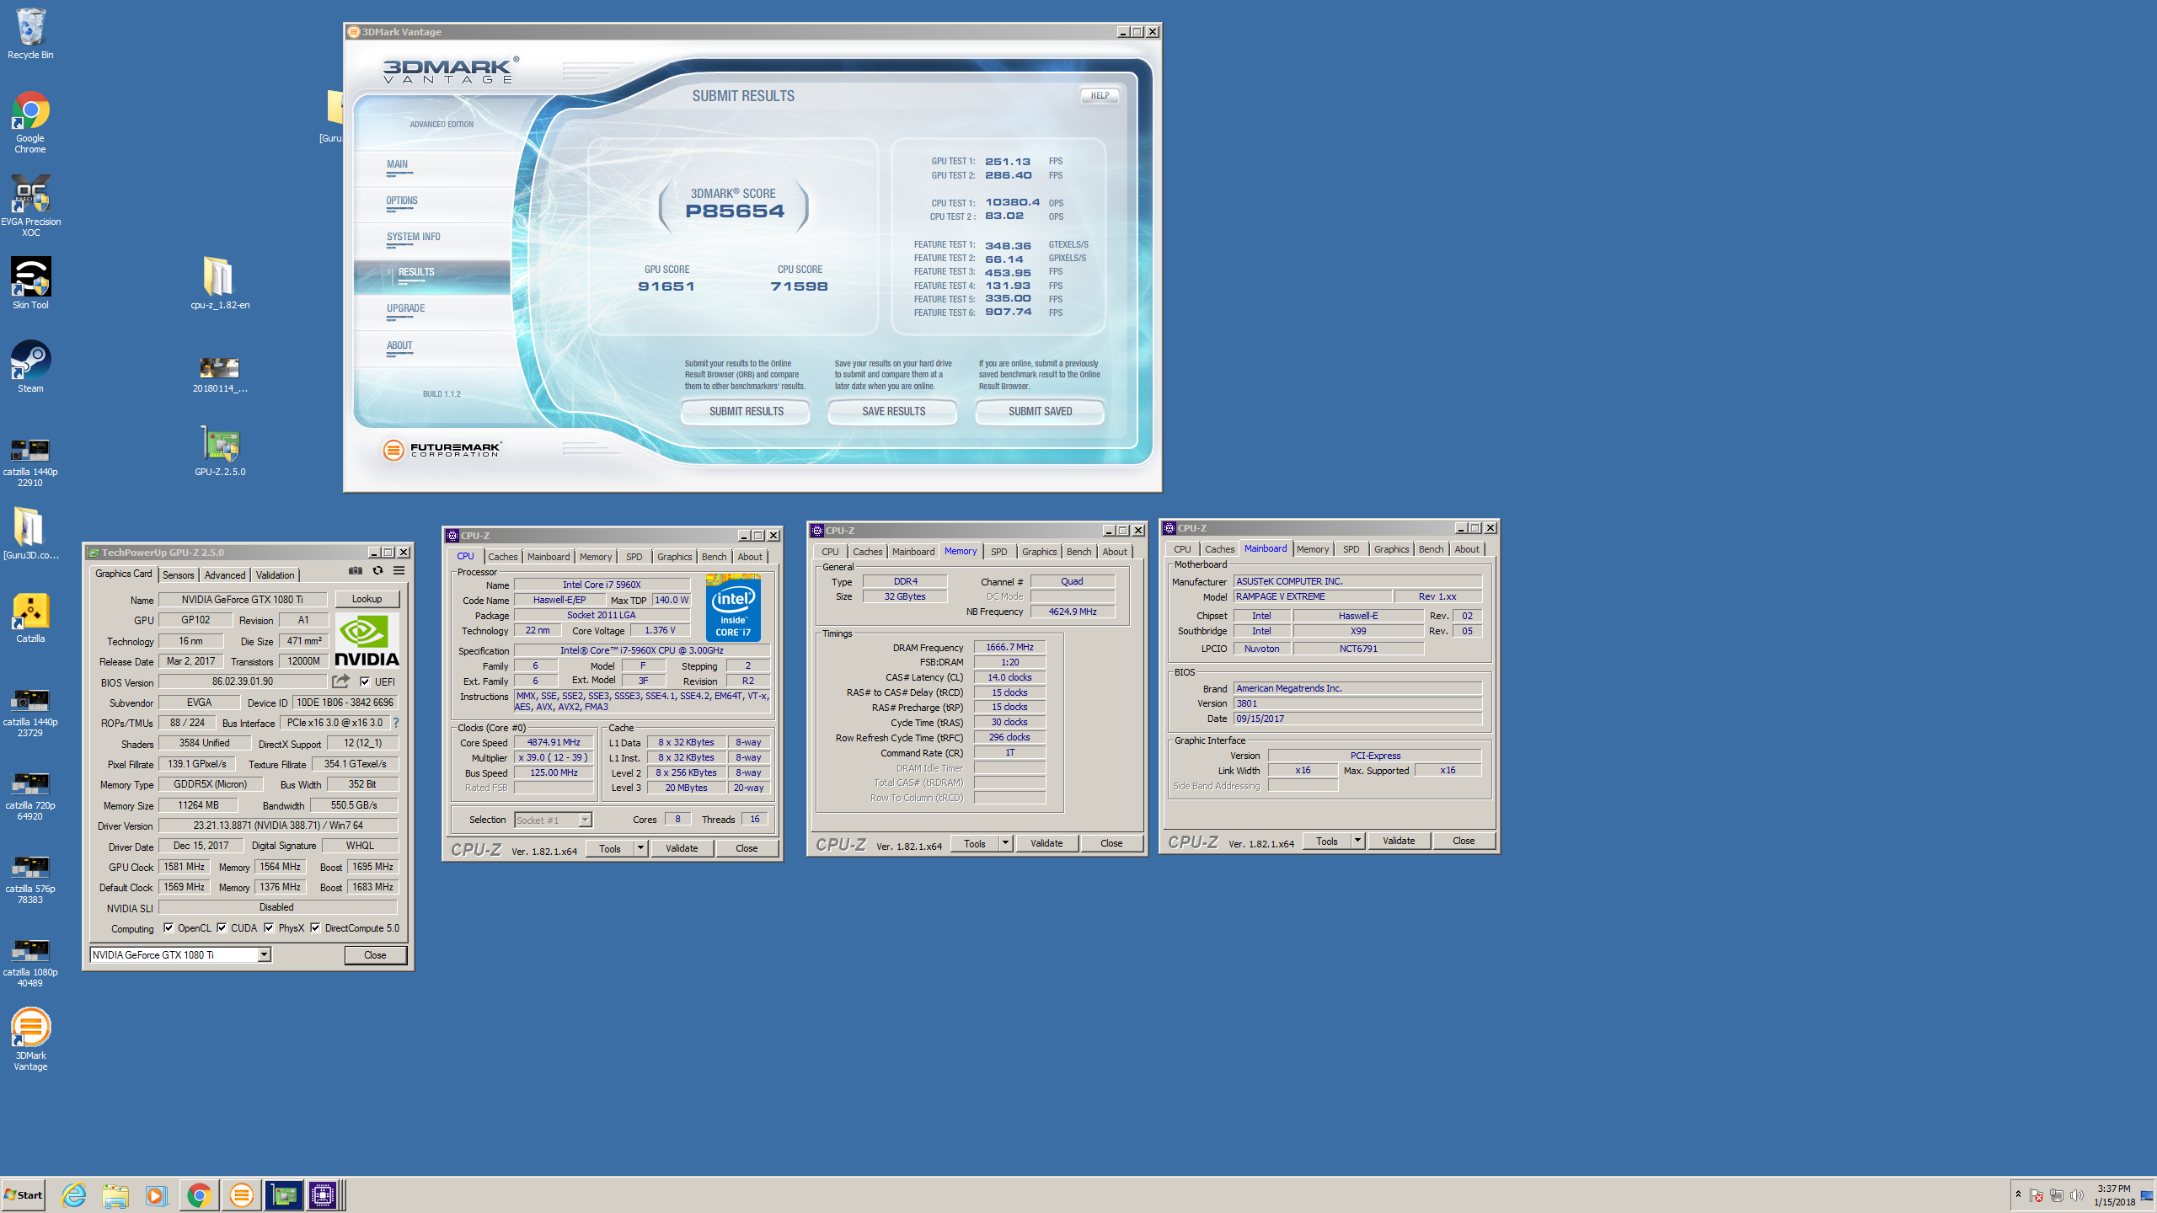Select 3DMark Vantage desktop shortcut
Image resolution: width=2157 pixels, height=1213 pixels.
(30, 1039)
